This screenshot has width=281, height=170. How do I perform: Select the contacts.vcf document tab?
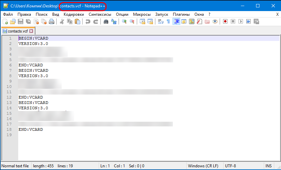(x=18, y=31)
